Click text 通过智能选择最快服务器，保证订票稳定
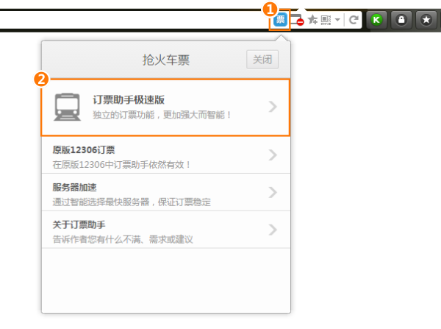The image size is (441, 329). (x=132, y=202)
